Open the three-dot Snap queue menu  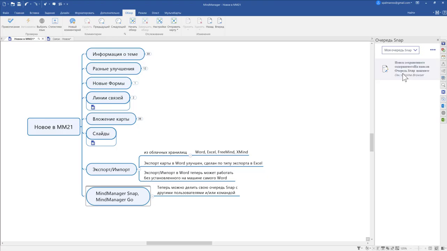(x=433, y=50)
